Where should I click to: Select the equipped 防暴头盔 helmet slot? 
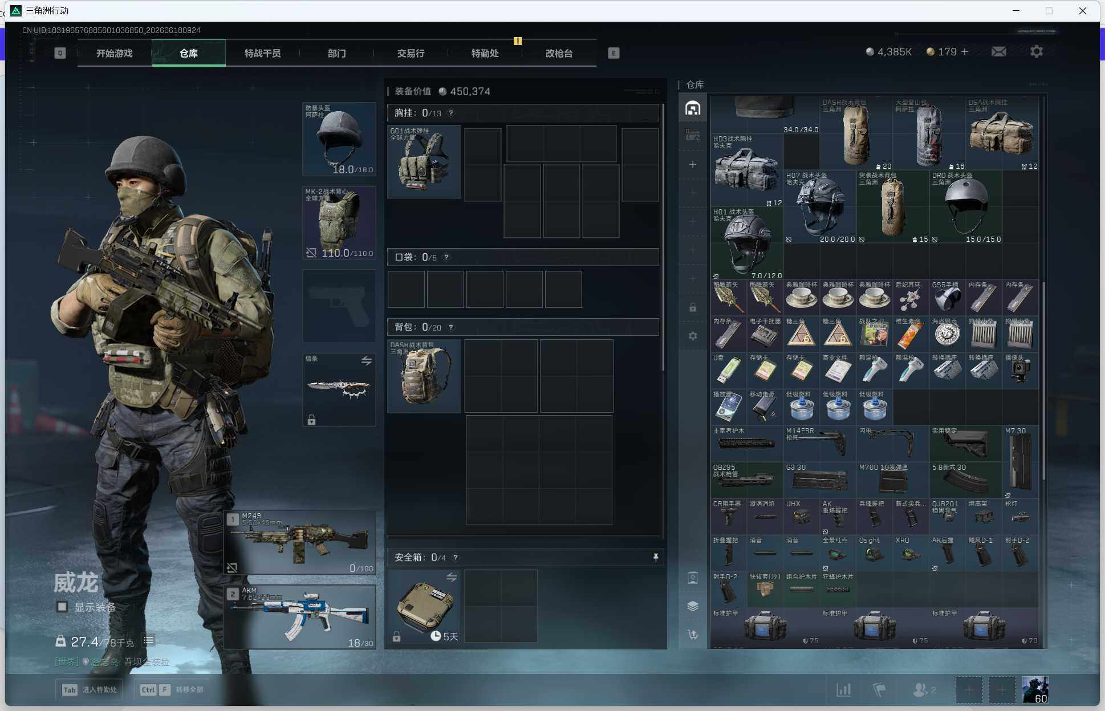339,139
